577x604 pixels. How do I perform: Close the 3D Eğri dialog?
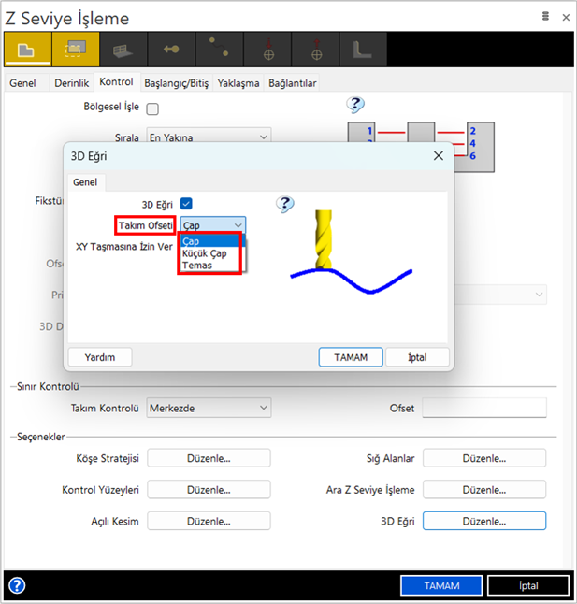[x=439, y=155]
